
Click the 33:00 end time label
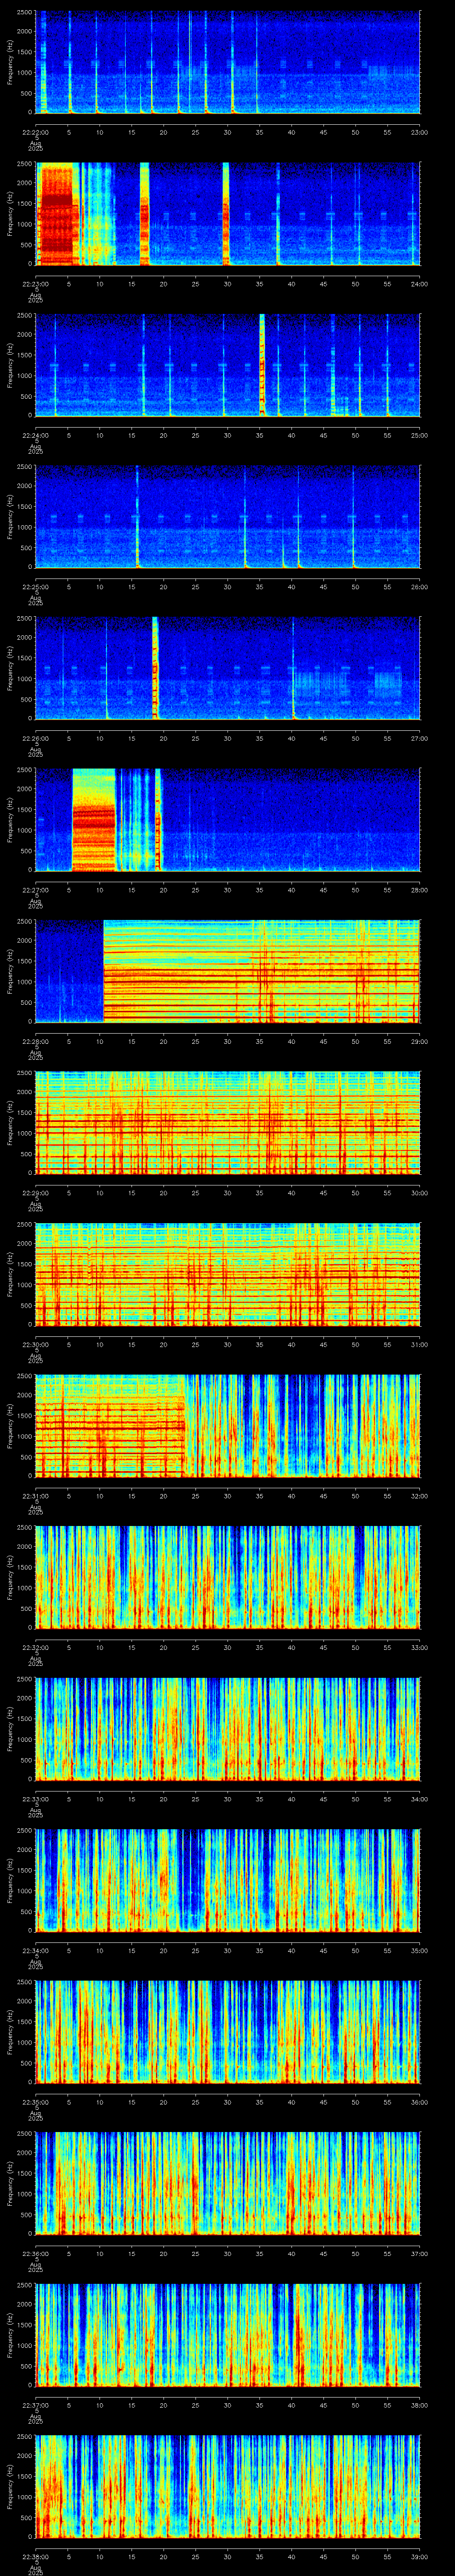[x=419, y=1647]
